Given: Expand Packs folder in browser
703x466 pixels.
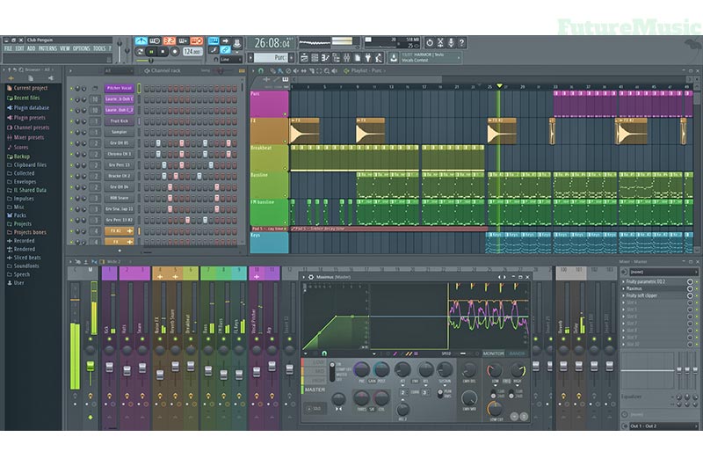Looking at the screenshot, I should coord(20,215).
